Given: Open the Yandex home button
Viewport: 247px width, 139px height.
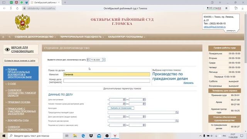Looking at the screenshot, I should pyautogui.click(x=11, y=8).
